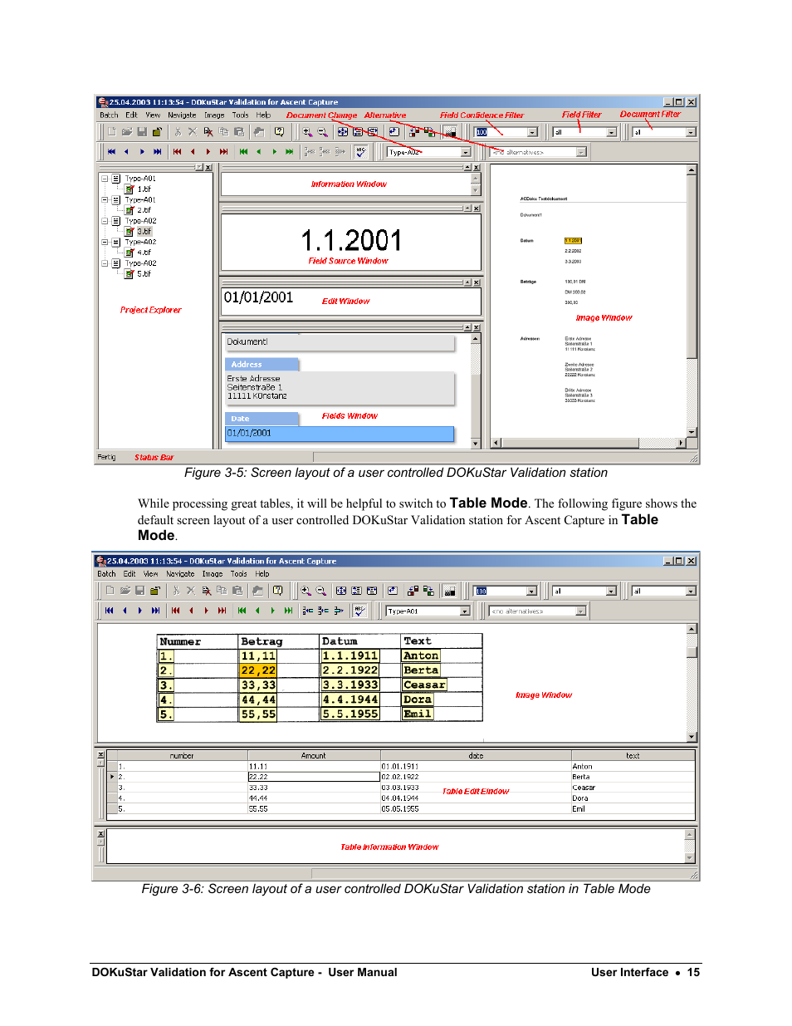This screenshot has width=792, height=1026.
Task: Open Type-A01 document dropdown in Table Mode window
Action: coord(464,611)
